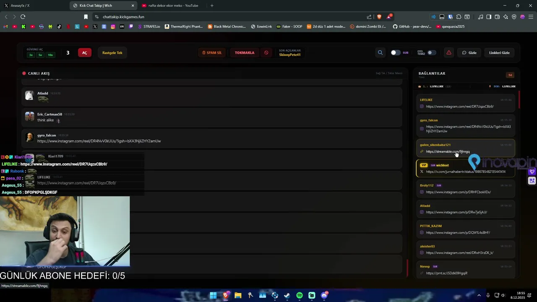Click the TOKMAKLA button
Screen dimensions: 537x302
[x=245, y=52]
